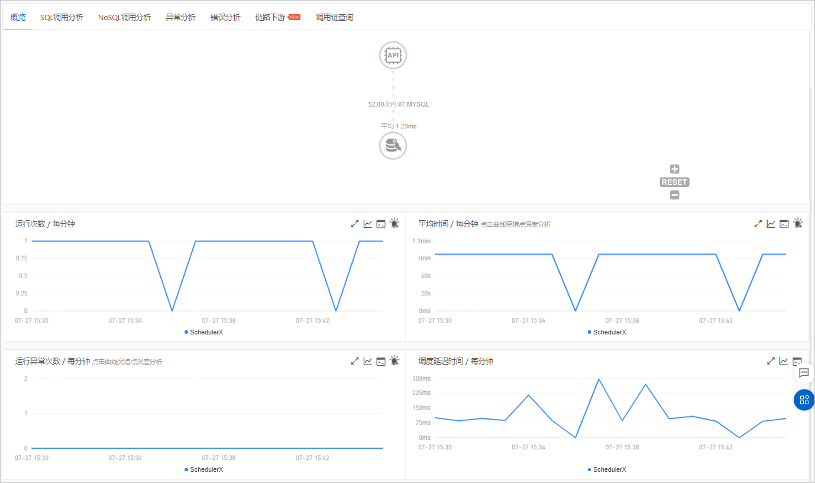Click 点击曲线突增点深度分析 hint in 运行异常次数 panel

click(x=127, y=362)
